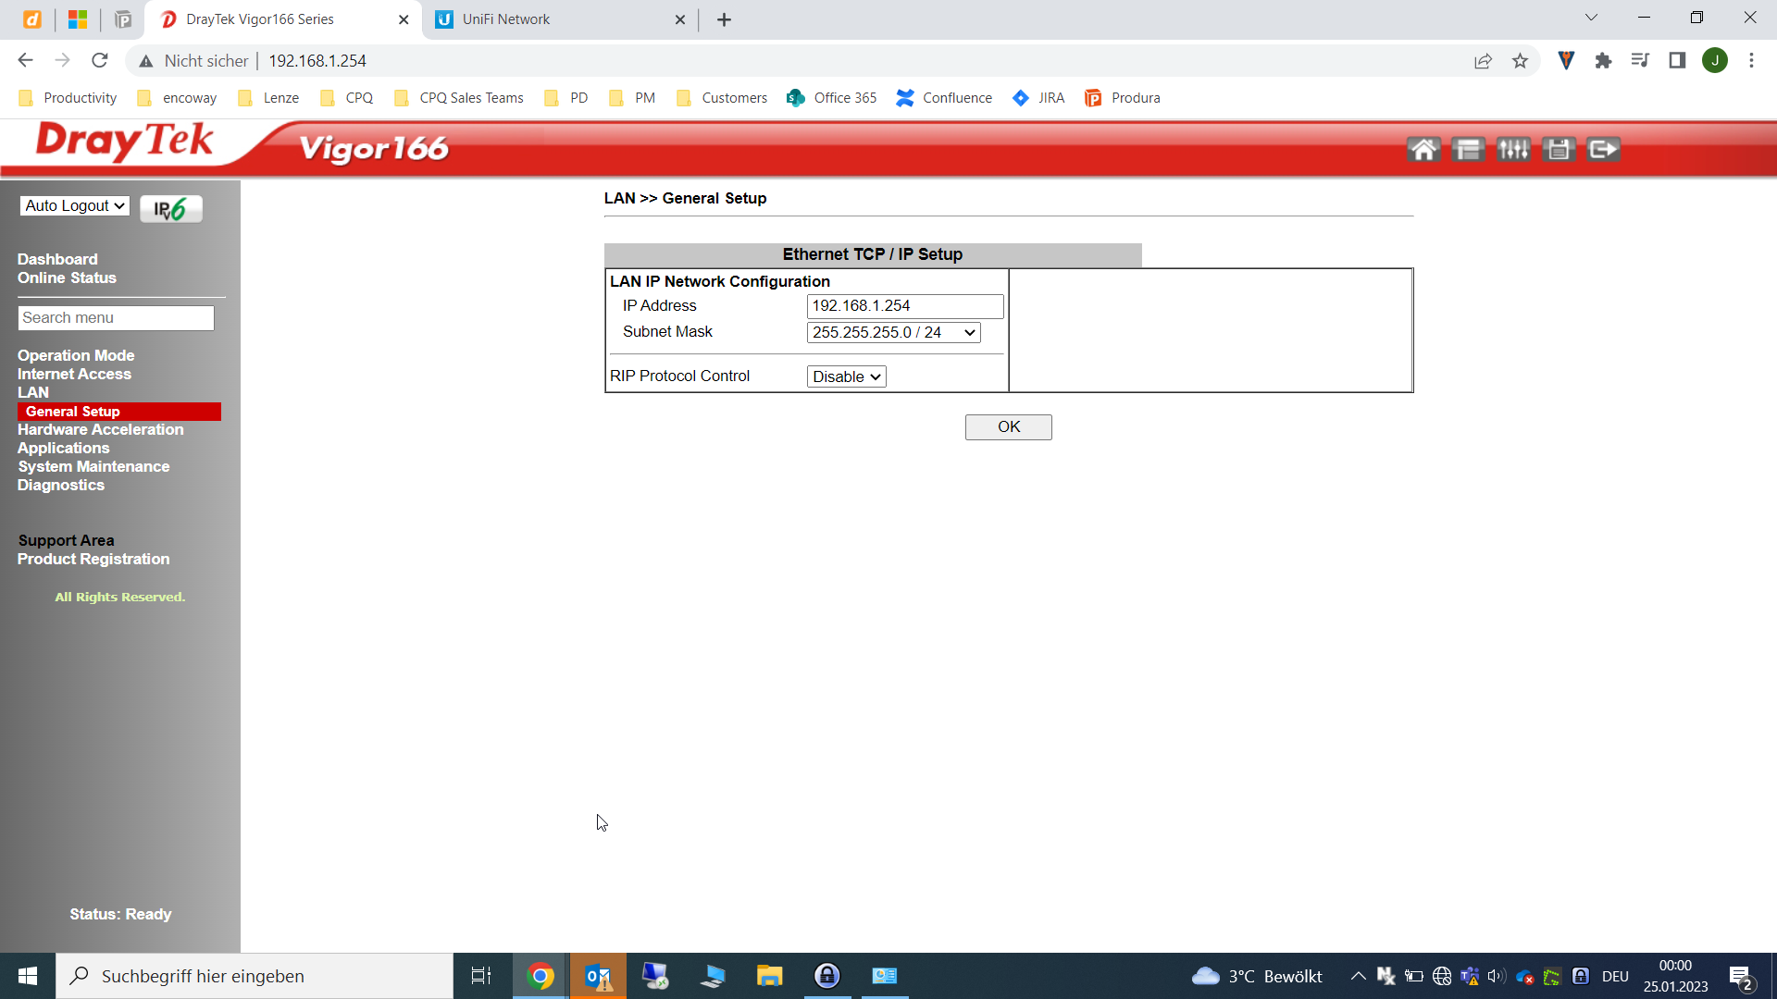The height and width of the screenshot is (999, 1777).
Task: Click the weather widget in taskbar
Action: (x=1257, y=976)
